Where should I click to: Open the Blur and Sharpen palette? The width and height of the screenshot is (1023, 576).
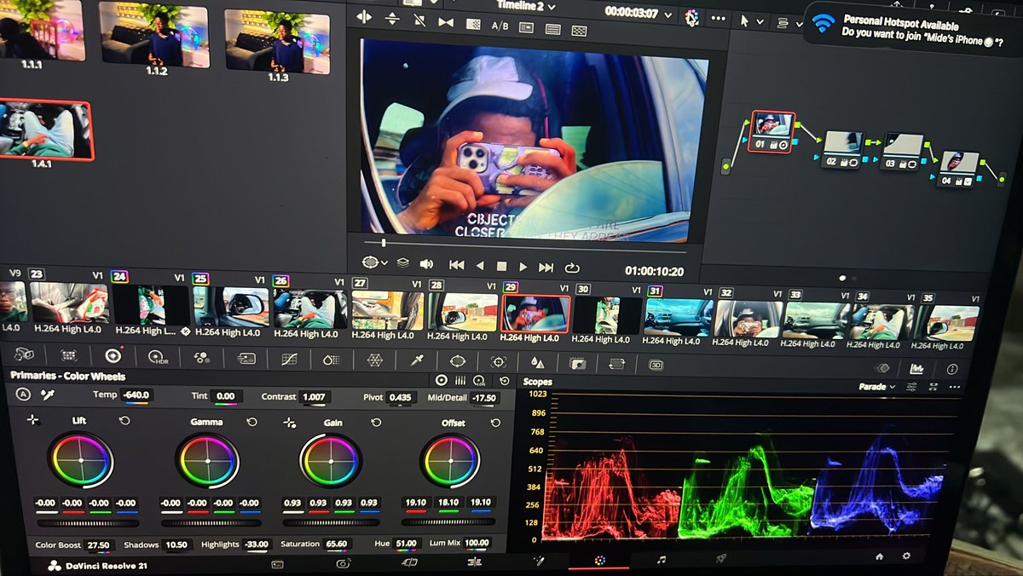[x=537, y=362]
